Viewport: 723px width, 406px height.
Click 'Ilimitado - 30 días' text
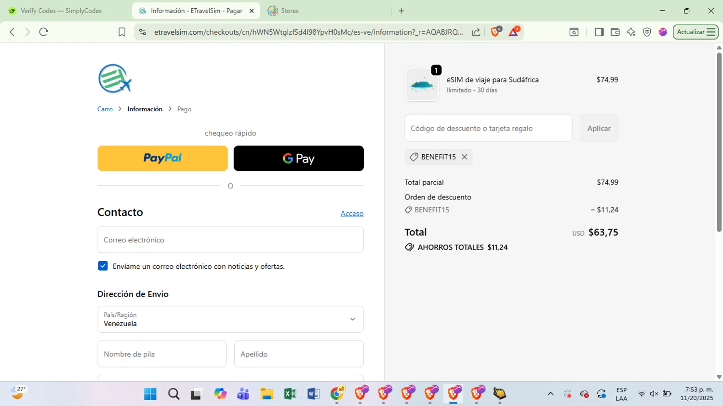(x=472, y=90)
